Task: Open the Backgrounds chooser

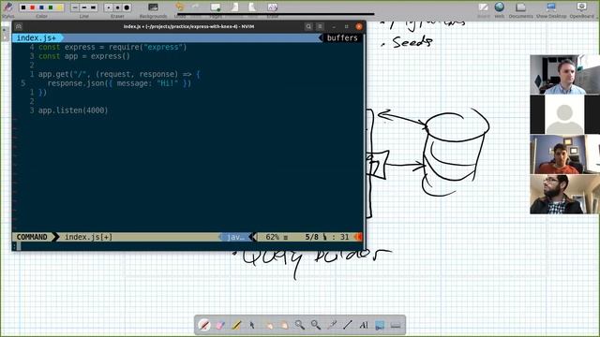Action: tap(153, 9)
